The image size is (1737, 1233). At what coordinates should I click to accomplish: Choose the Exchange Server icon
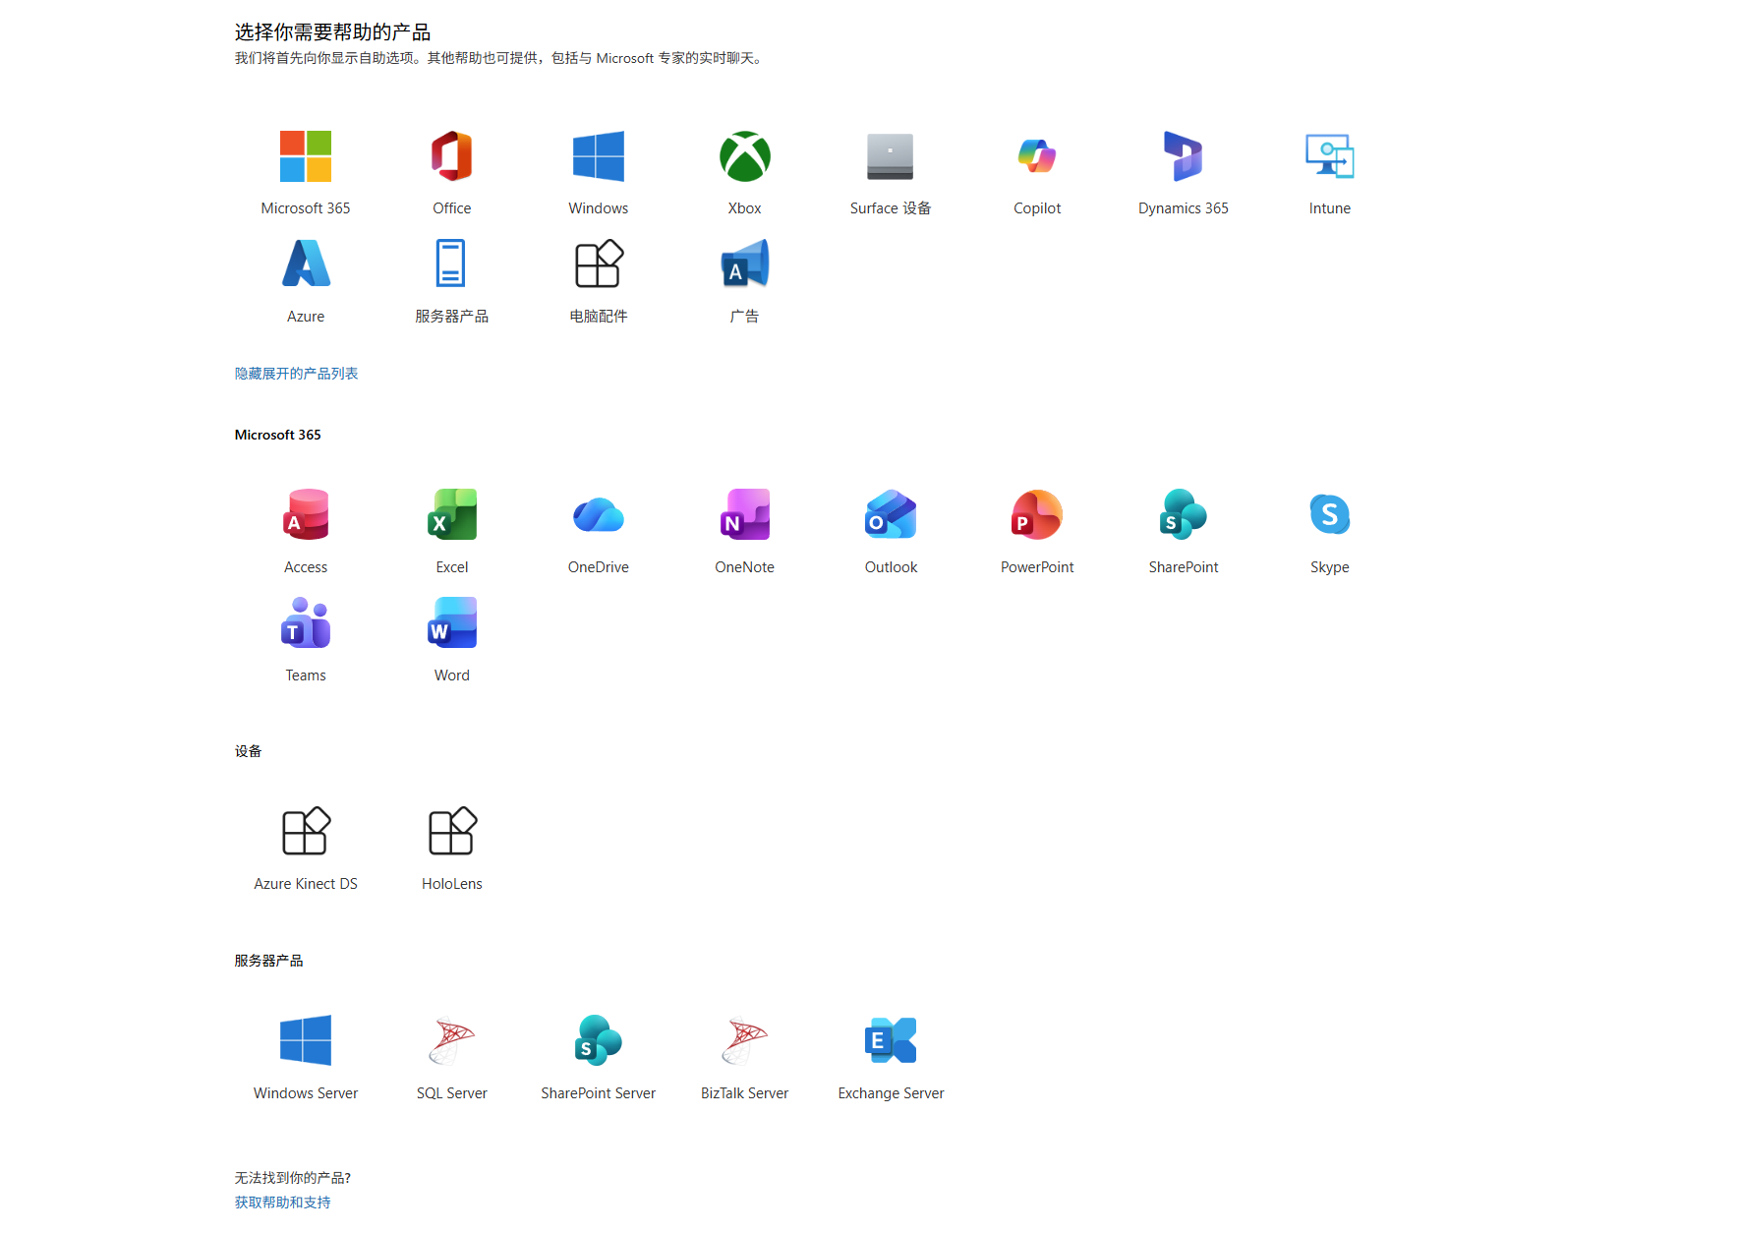tap(891, 1040)
